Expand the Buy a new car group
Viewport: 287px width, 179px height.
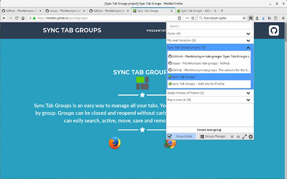[x=248, y=100]
